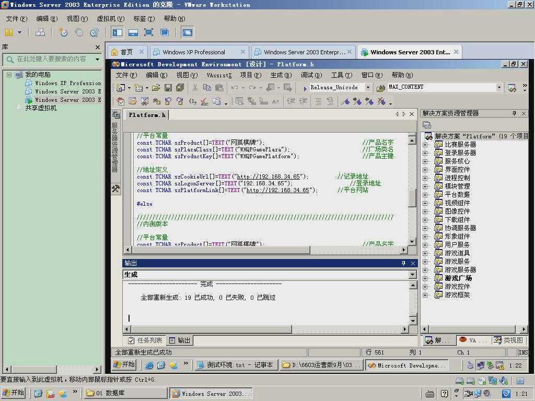This screenshot has height=401, width=535.
Task: Expand the 平台数据 project node
Action: (x=425, y=195)
